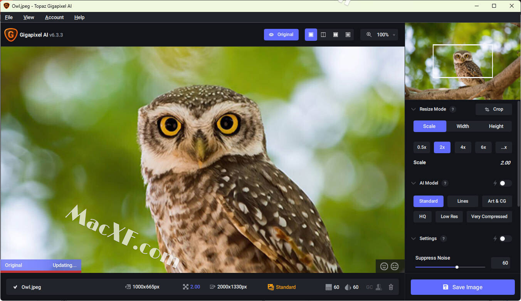The height and width of the screenshot is (301, 521).
Task: Switch to Width resize tab
Action: click(463, 126)
